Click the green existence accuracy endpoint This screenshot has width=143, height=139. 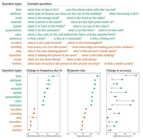pyautogui.click(x=131, y=105)
